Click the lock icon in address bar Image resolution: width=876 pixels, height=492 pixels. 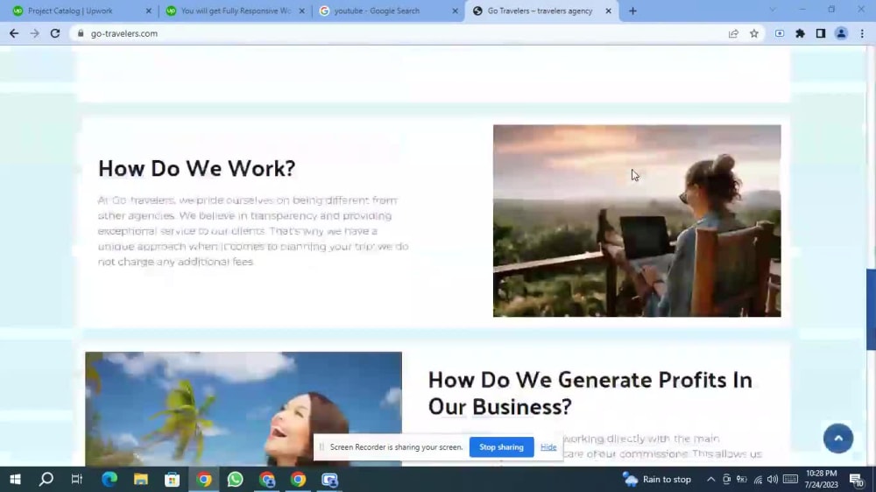[81, 33]
